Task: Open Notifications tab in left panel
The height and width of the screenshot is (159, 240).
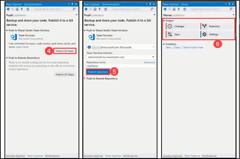Action: [x=52, y=156]
